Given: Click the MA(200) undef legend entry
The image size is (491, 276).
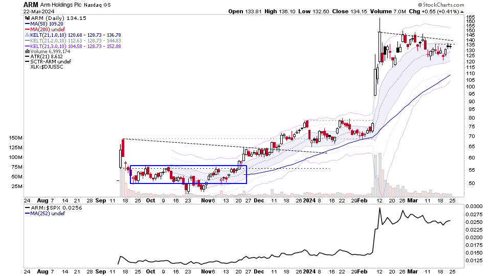Looking at the screenshot, I should [48, 30].
